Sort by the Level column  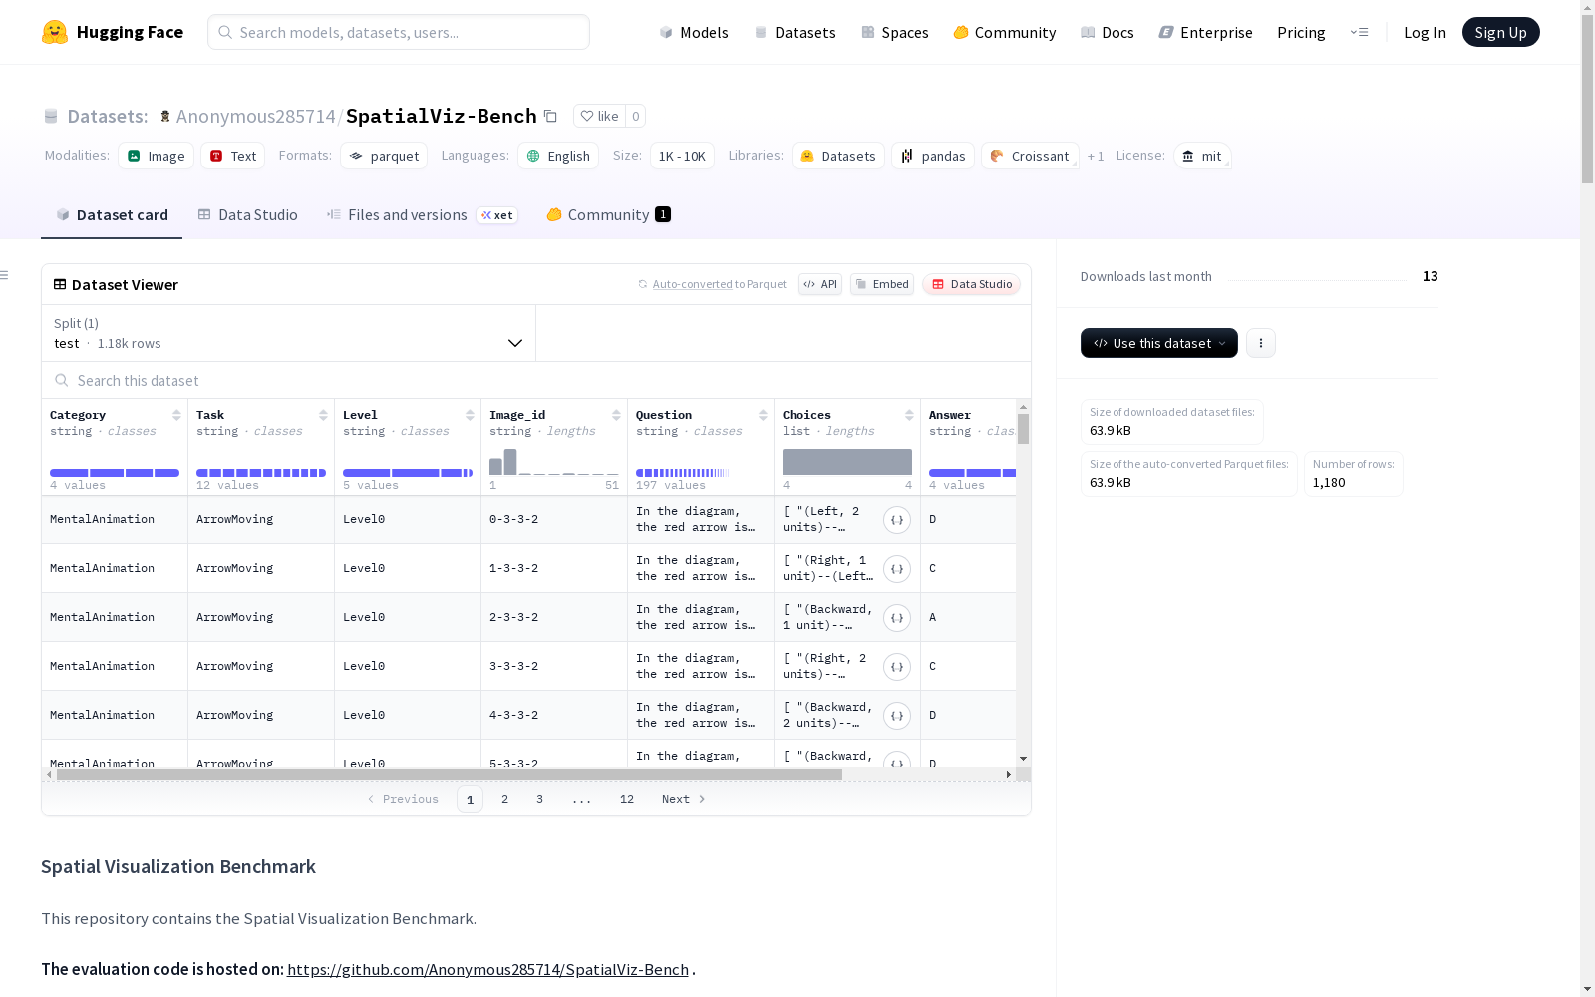[470, 415]
